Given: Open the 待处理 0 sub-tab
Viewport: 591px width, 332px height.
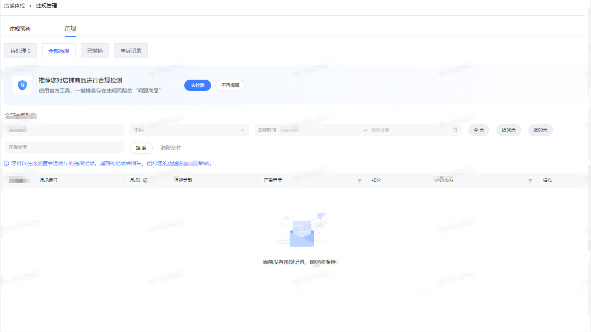Looking at the screenshot, I should point(21,51).
